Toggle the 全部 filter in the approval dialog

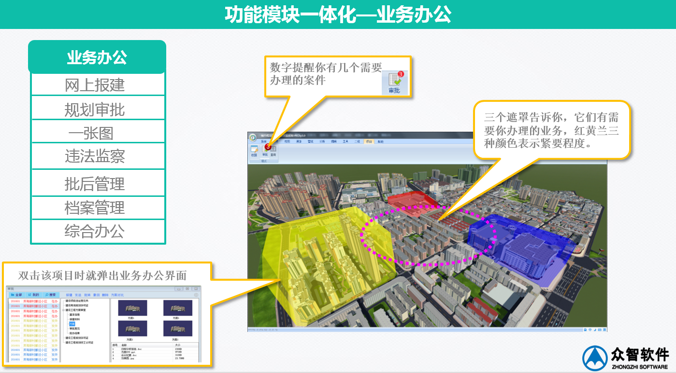tap(18, 295)
